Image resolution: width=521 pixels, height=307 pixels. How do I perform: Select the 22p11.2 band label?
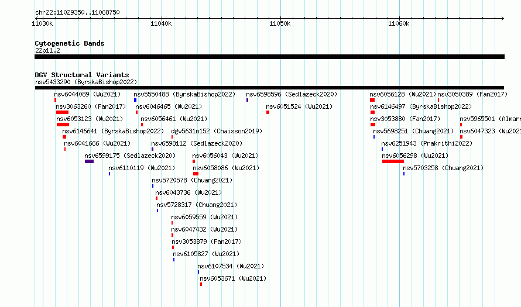pyautogui.click(x=47, y=50)
